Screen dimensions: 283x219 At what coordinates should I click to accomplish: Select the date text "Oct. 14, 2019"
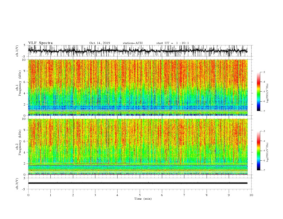100,43
